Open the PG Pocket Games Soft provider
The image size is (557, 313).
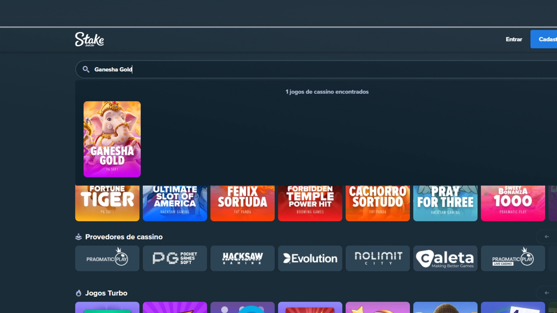tap(175, 258)
